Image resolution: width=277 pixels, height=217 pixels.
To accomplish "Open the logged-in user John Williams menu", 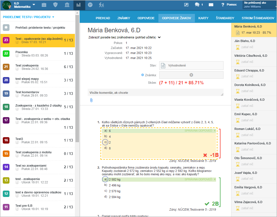I will [x=259, y=5].
